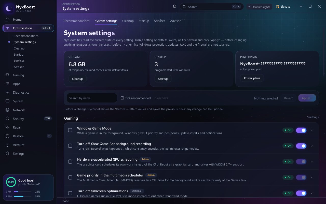Expand Xbox Game Bar background recording details
The image size is (326, 204).
pos(311,146)
